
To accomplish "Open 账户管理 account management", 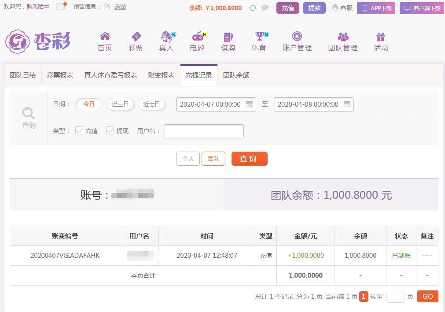I will coord(297,42).
